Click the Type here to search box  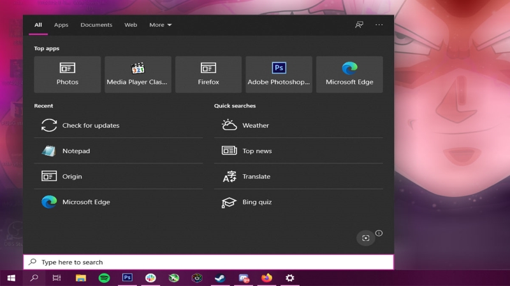click(208, 262)
